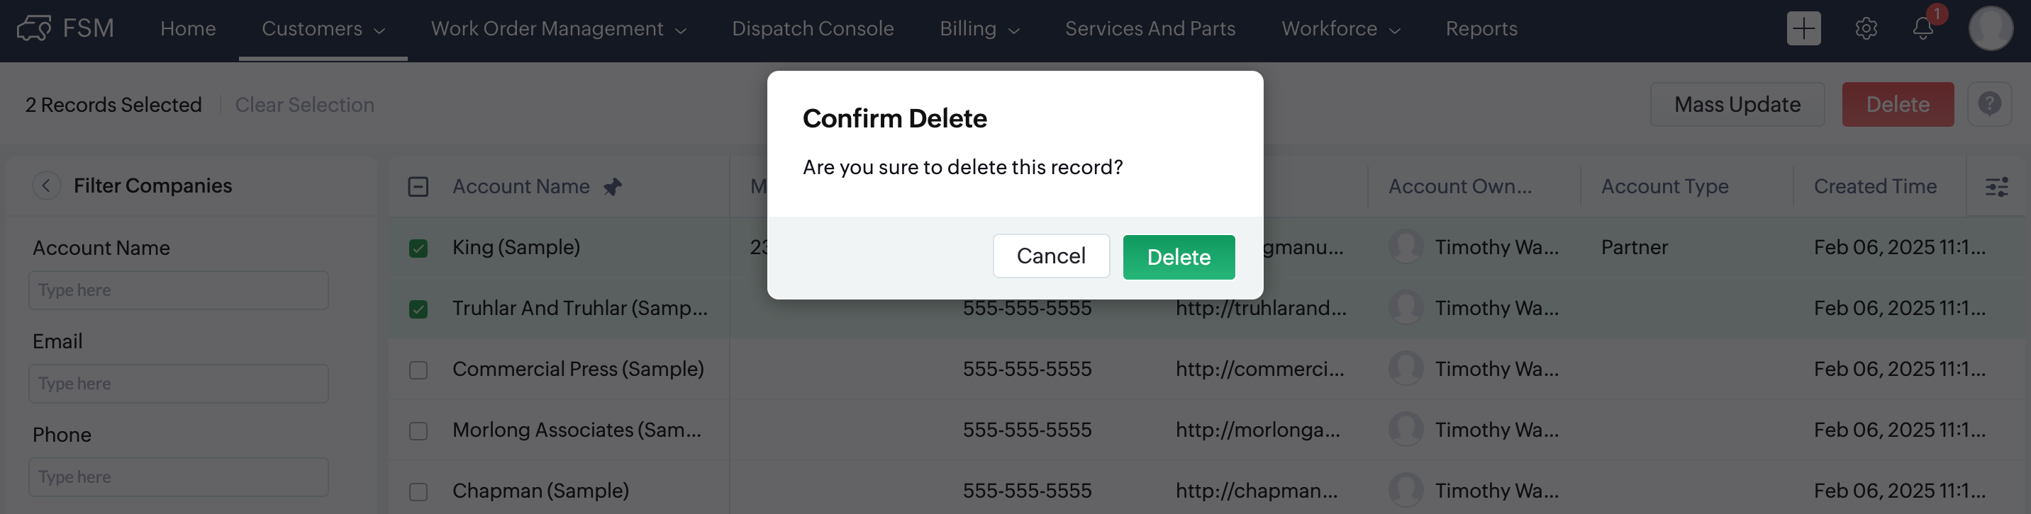Collapse the Filter Companies panel arrow

pyautogui.click(x=47, y=185)
